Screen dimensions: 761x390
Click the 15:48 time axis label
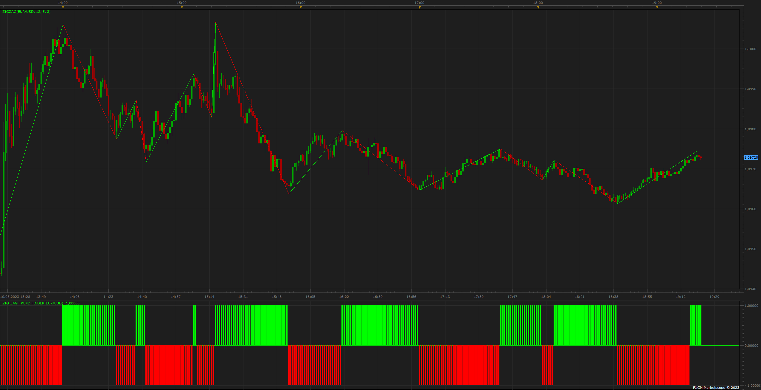(x=277, y=297)
